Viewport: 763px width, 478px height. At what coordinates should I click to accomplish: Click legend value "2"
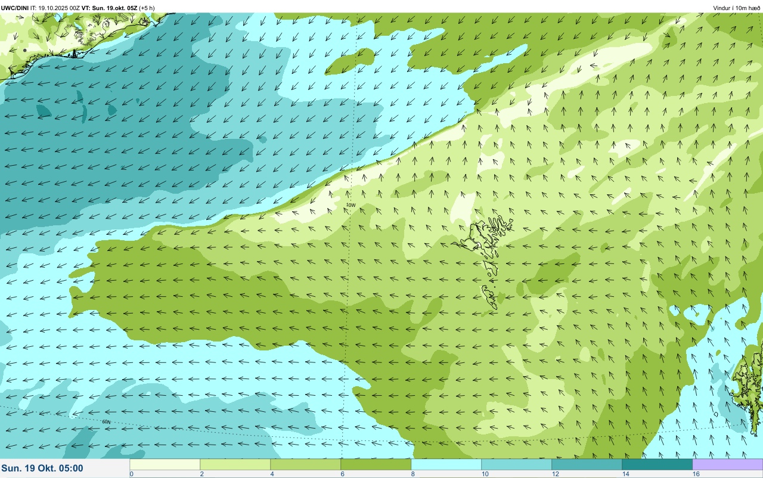coord(201,474)
